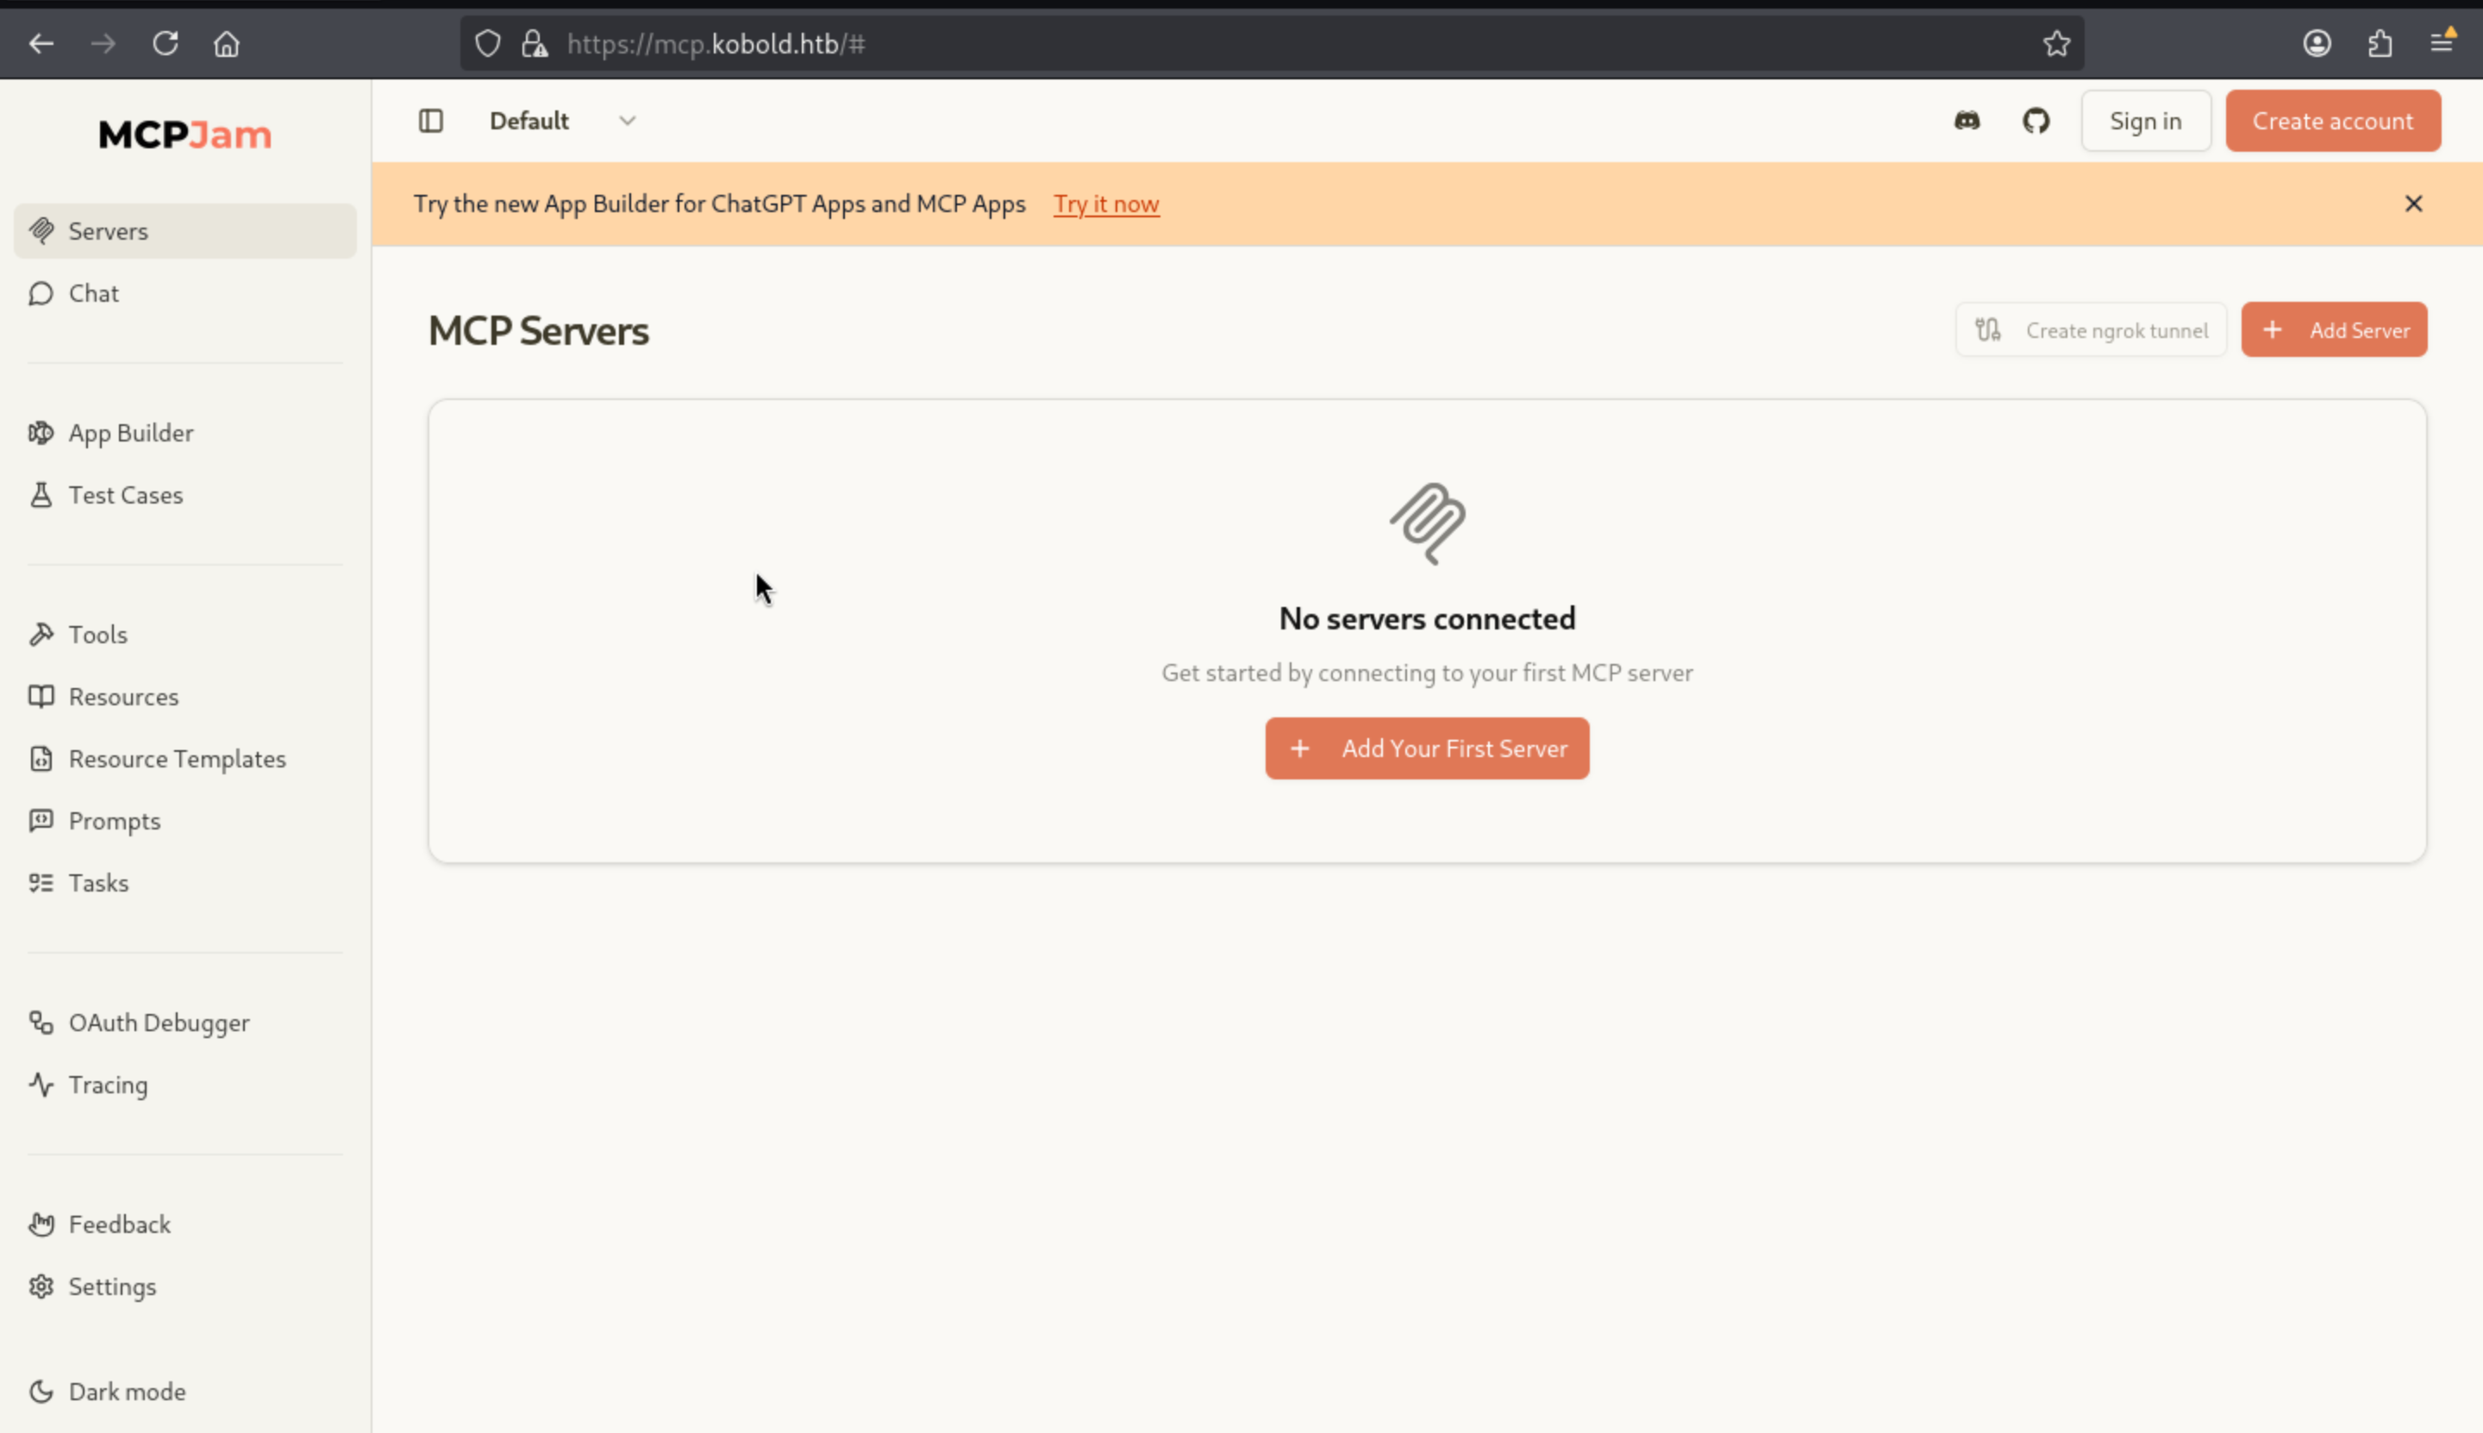Go to the App Builder page

click(130, 433)
